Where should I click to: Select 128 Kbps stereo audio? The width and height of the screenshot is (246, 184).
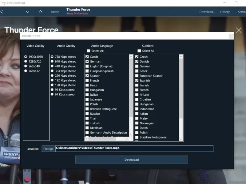point(52,85)
